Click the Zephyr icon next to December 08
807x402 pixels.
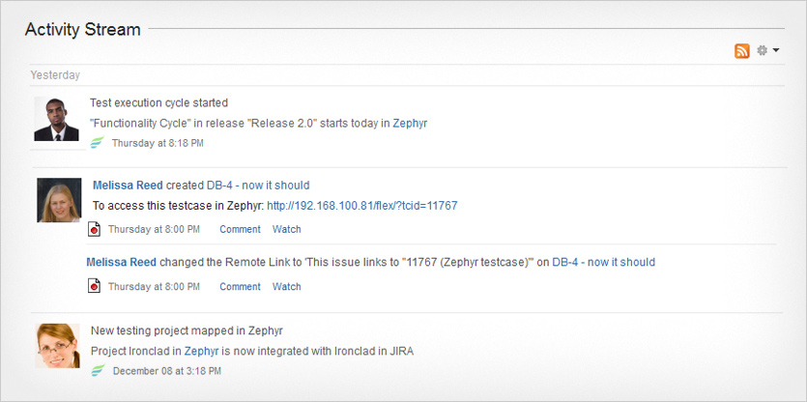[x=98, y=370]
